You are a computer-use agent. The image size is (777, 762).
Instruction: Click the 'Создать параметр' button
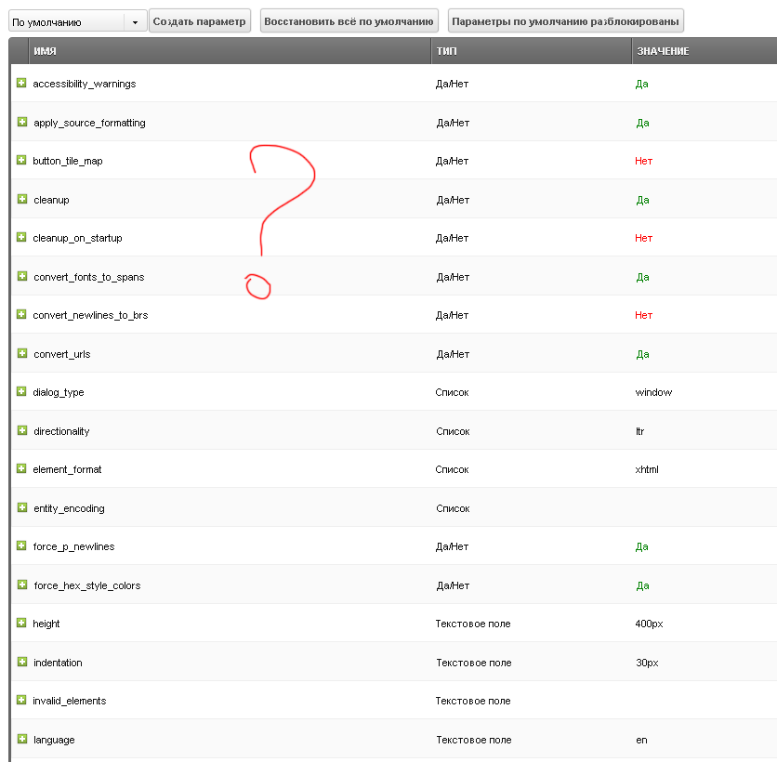click(x=200, y=21)
